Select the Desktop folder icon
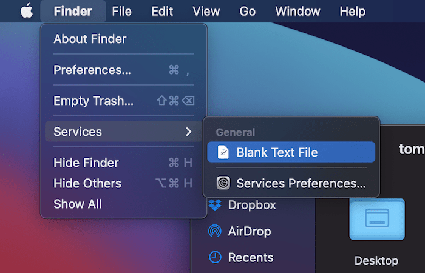The image size is (425, 273). (x=377, y=220)
